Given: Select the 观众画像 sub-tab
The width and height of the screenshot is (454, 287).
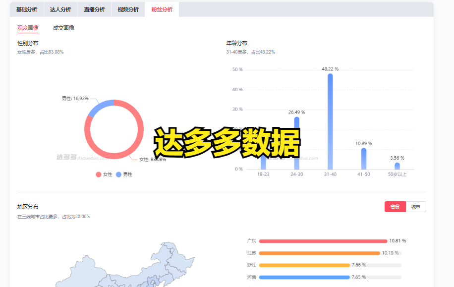Looking at the screenshot, I should pyautogui.click(x=28, y=28).
